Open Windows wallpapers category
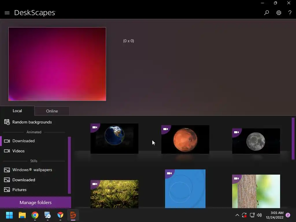296x222 pixels. point(32,170)
